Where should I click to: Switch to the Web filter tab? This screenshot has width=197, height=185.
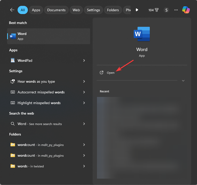(76, 10)
